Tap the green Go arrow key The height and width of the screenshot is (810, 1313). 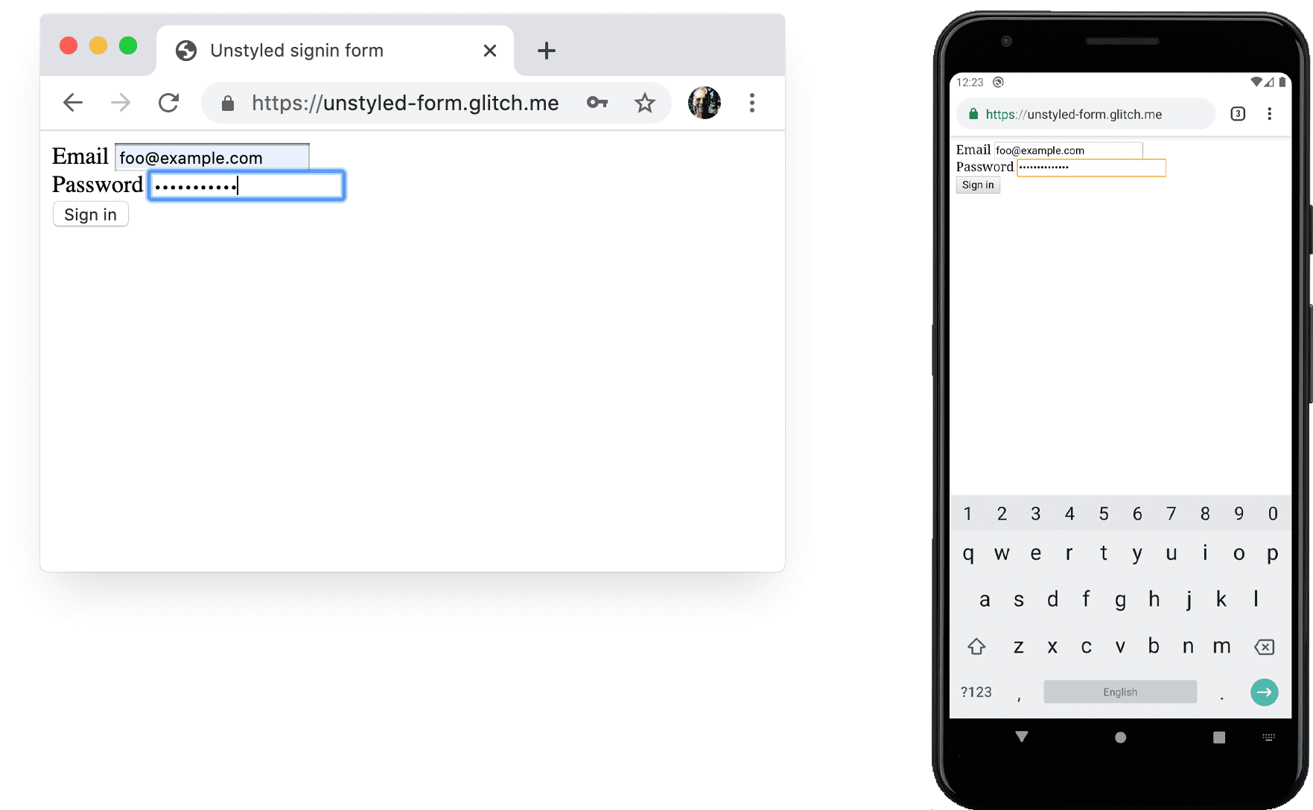[x=1264, y=692]
